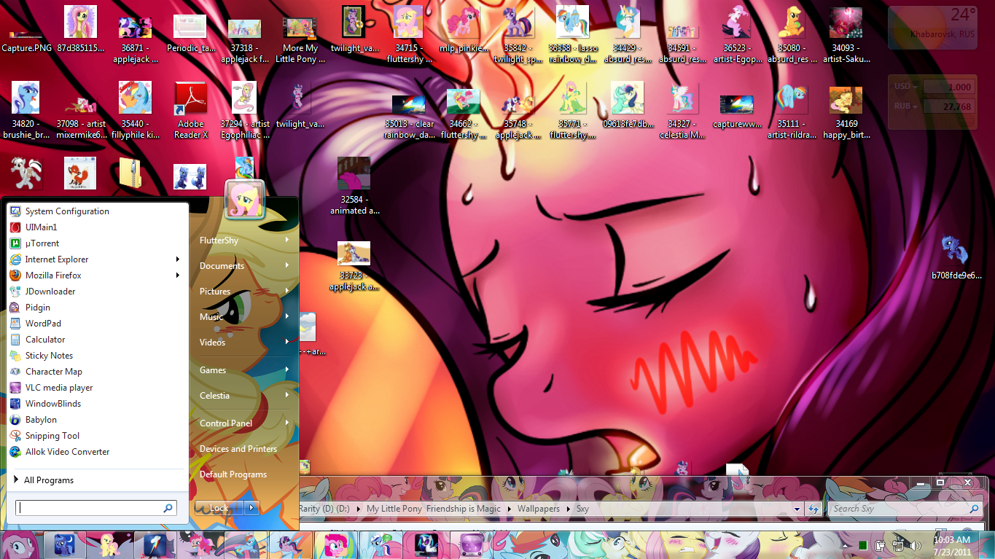Screen dimensions: 995x559
Task: Expand the shutdown options arrow beside Lock
Action: [x=251, y=508]
